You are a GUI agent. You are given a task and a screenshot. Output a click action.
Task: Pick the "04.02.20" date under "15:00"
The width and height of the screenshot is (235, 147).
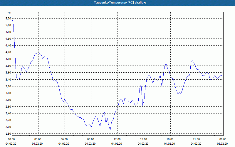(143, 144)
